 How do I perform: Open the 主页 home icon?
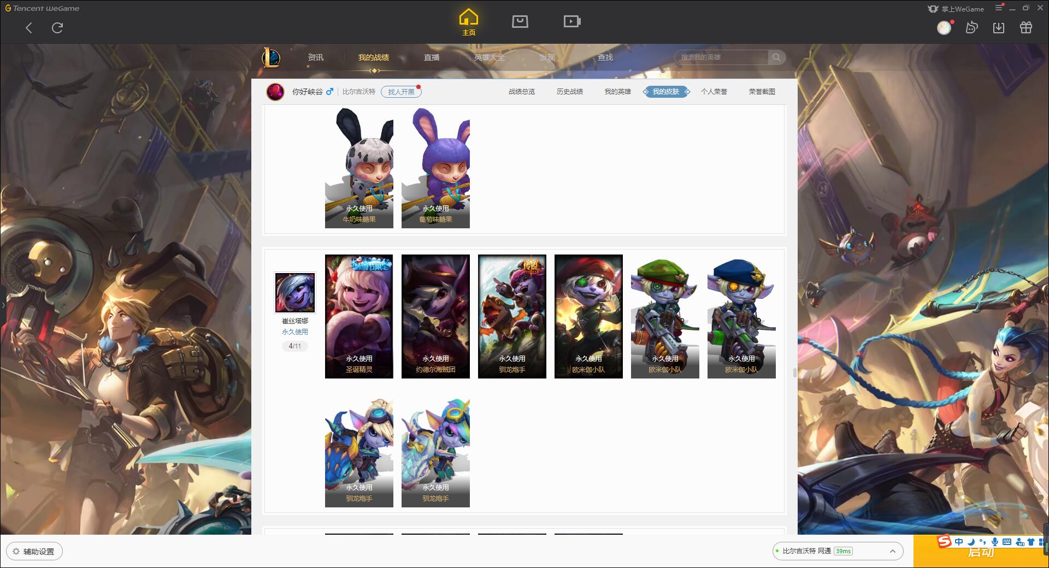click(x=469, y=22)
